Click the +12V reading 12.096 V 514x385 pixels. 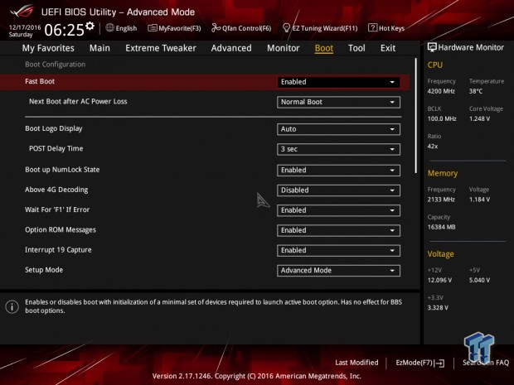(439, 280)
